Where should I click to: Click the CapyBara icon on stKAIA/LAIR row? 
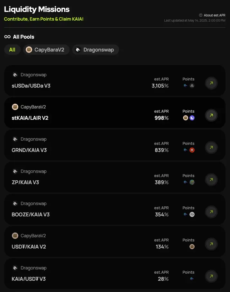186,118
